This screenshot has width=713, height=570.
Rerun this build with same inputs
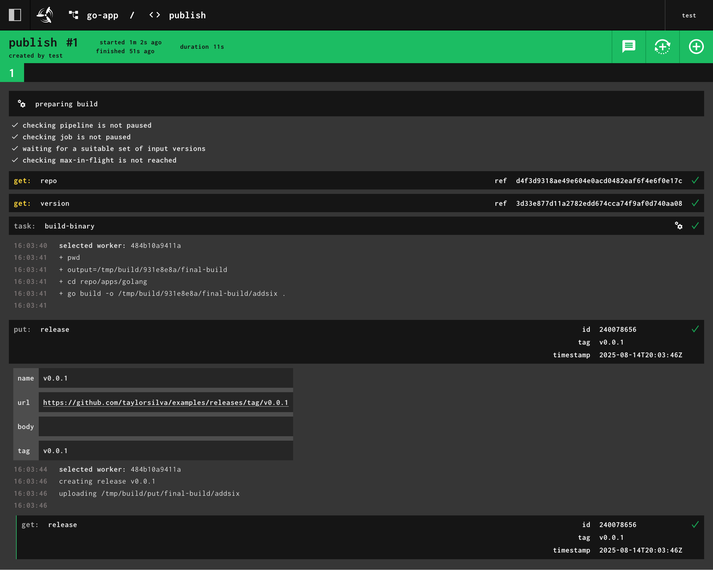coord(662,47)
